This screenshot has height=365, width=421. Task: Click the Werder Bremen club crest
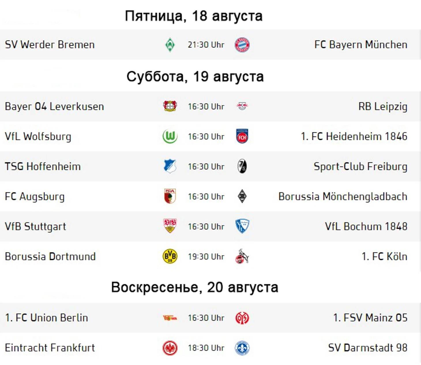click(170, 45)
